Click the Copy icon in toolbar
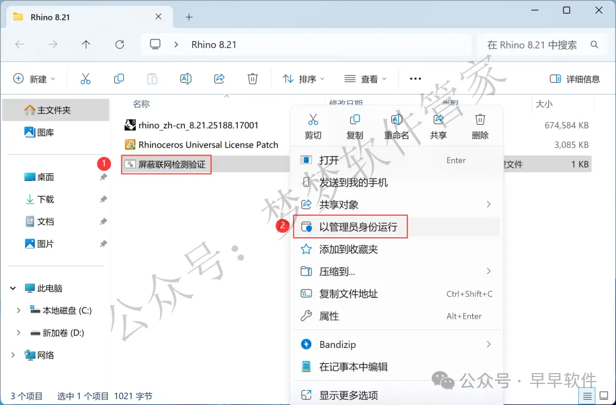Screen dimensions: 616x405 coord(119,79)
